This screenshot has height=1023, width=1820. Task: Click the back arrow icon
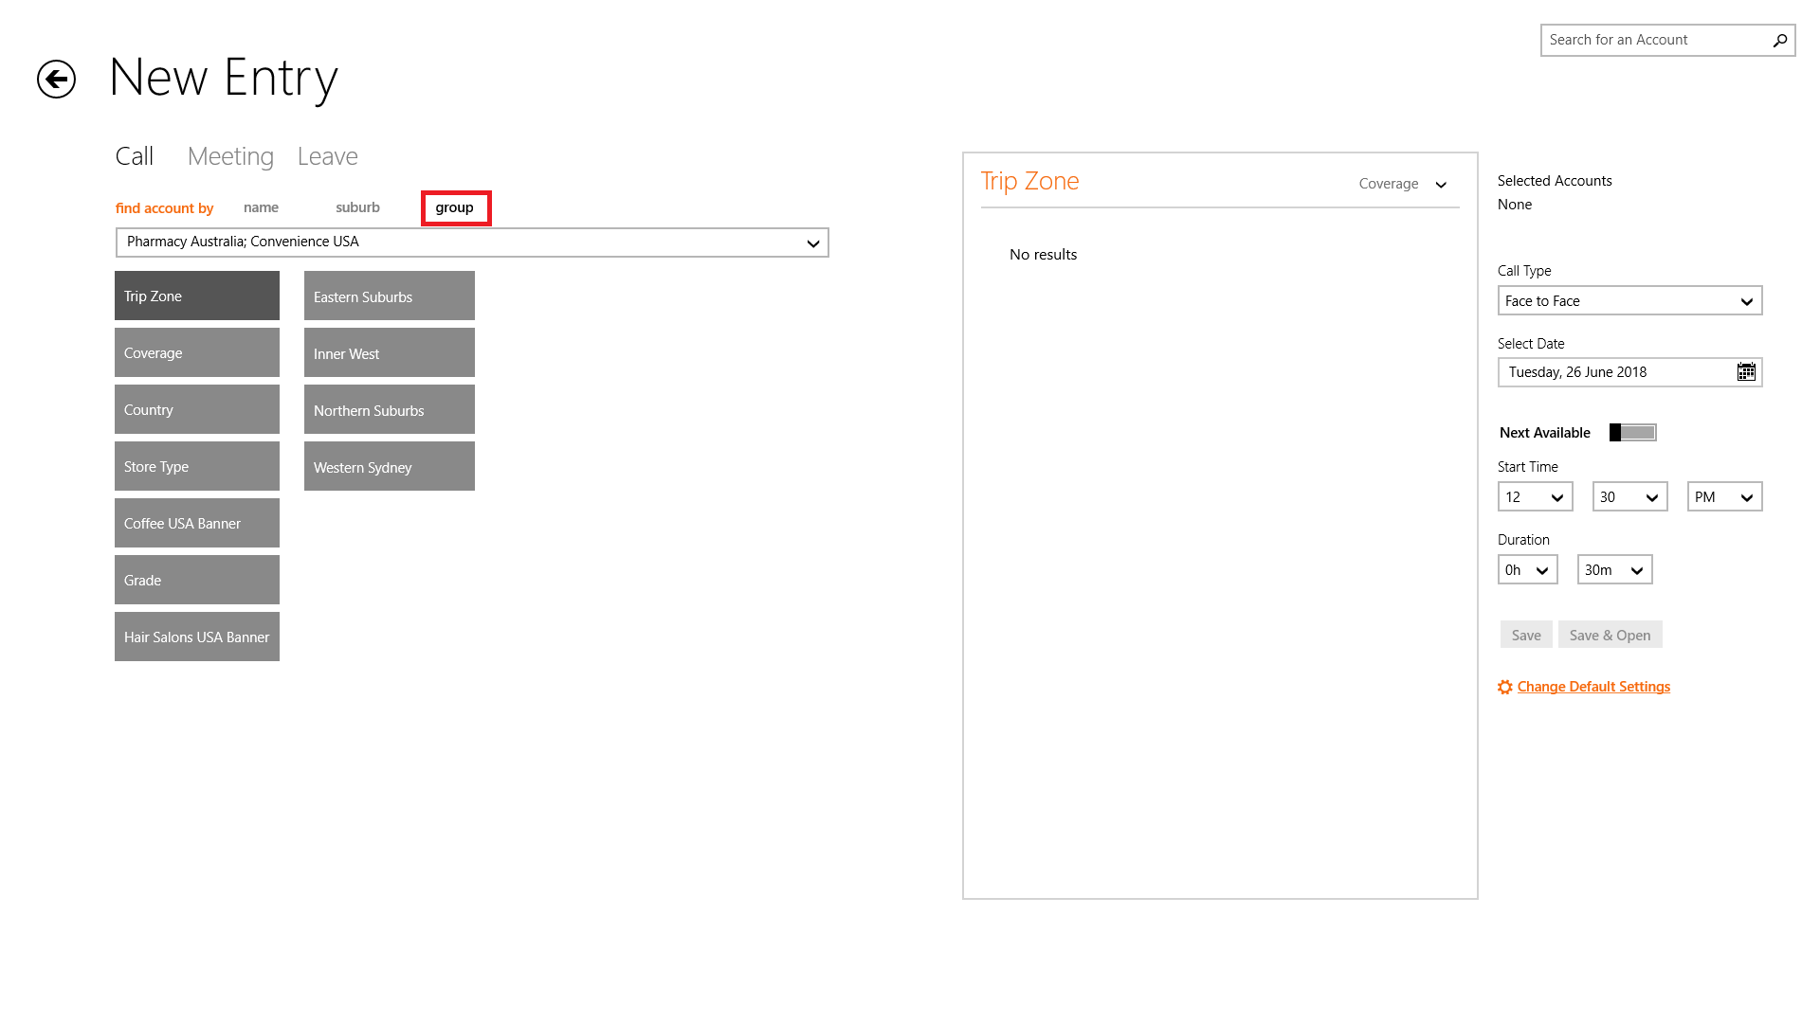point(56,79)
